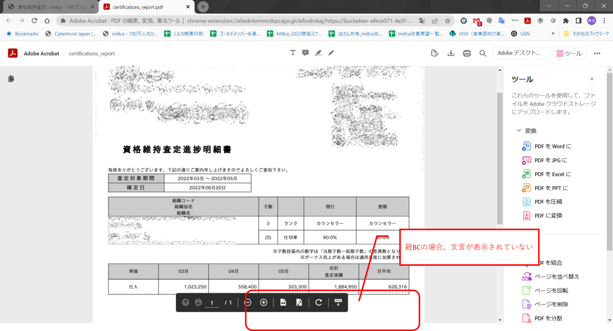Open search in the PDF
The height and width of the screenshot is (331, 613).
pyautogui.click(x=482, y=53)
